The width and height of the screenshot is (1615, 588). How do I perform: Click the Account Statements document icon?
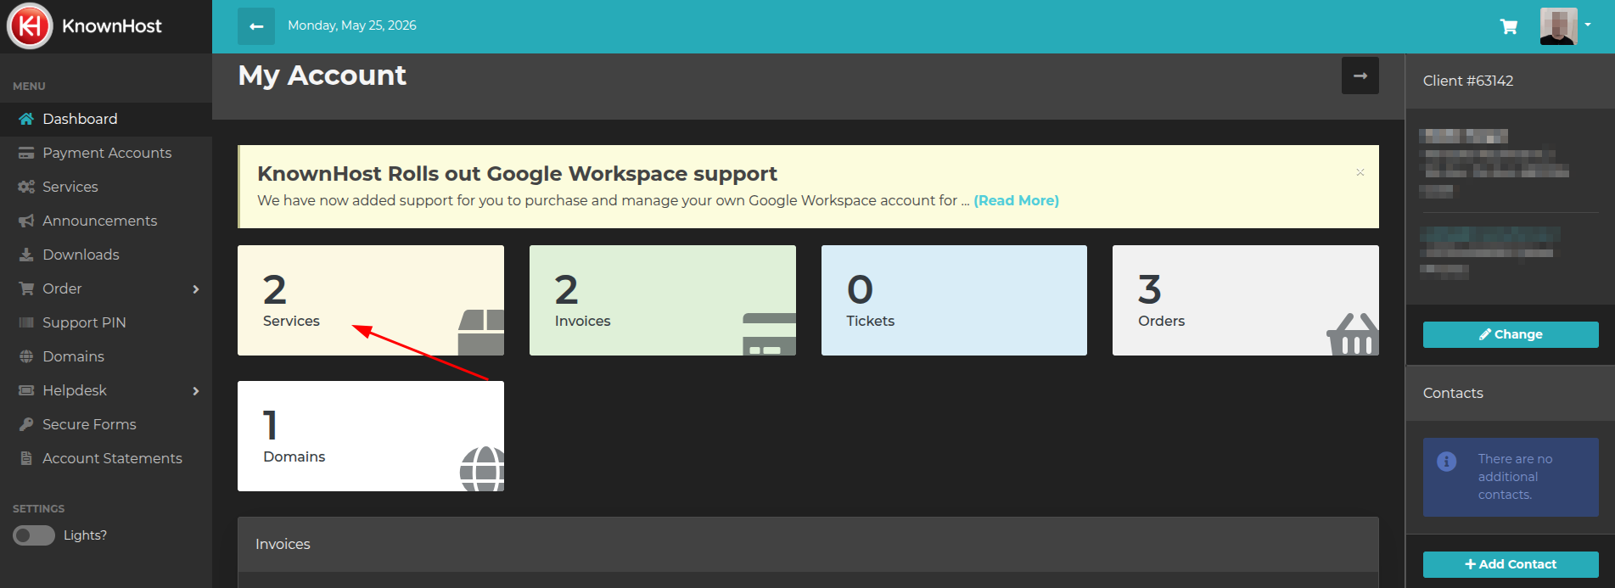click(x=26, y=458)
